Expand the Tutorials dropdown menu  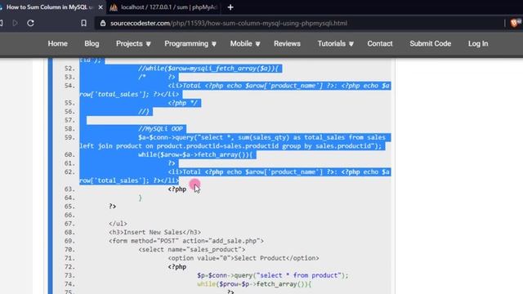(335, 43)
